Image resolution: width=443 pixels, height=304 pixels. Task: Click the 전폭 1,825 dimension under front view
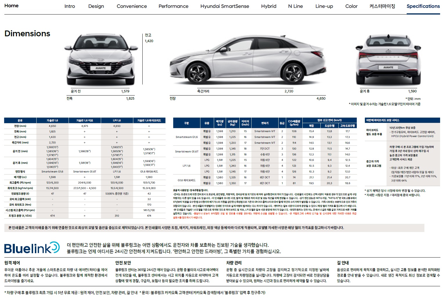pyautogui.click(x=101, y=98)
